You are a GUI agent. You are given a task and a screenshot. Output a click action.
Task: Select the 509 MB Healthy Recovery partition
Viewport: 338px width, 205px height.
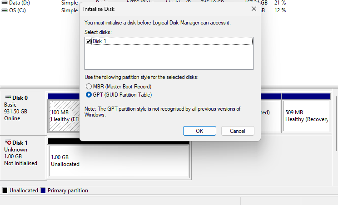(x=306, y=116)
